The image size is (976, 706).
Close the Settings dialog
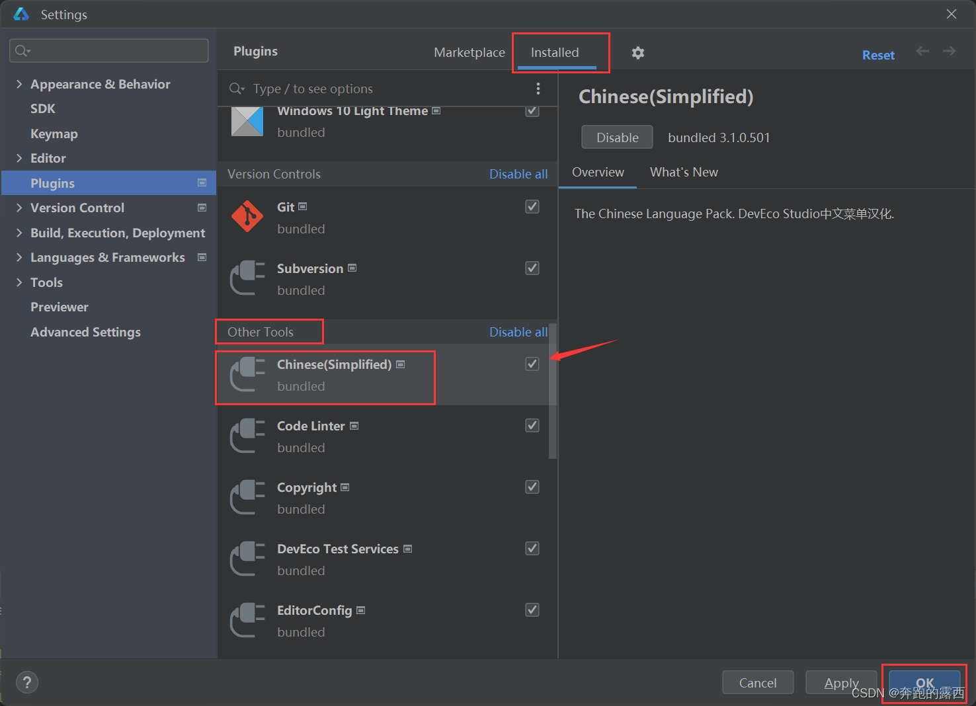point(952,14)
